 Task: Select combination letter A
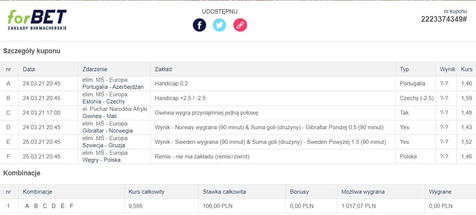pyautogui.click(x=27, y=206)
